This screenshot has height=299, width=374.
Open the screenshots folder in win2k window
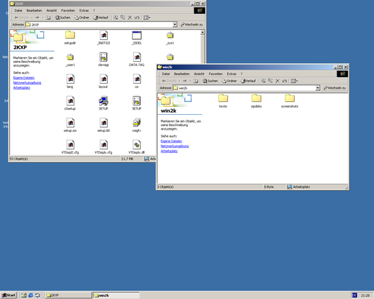pos(290,98)
